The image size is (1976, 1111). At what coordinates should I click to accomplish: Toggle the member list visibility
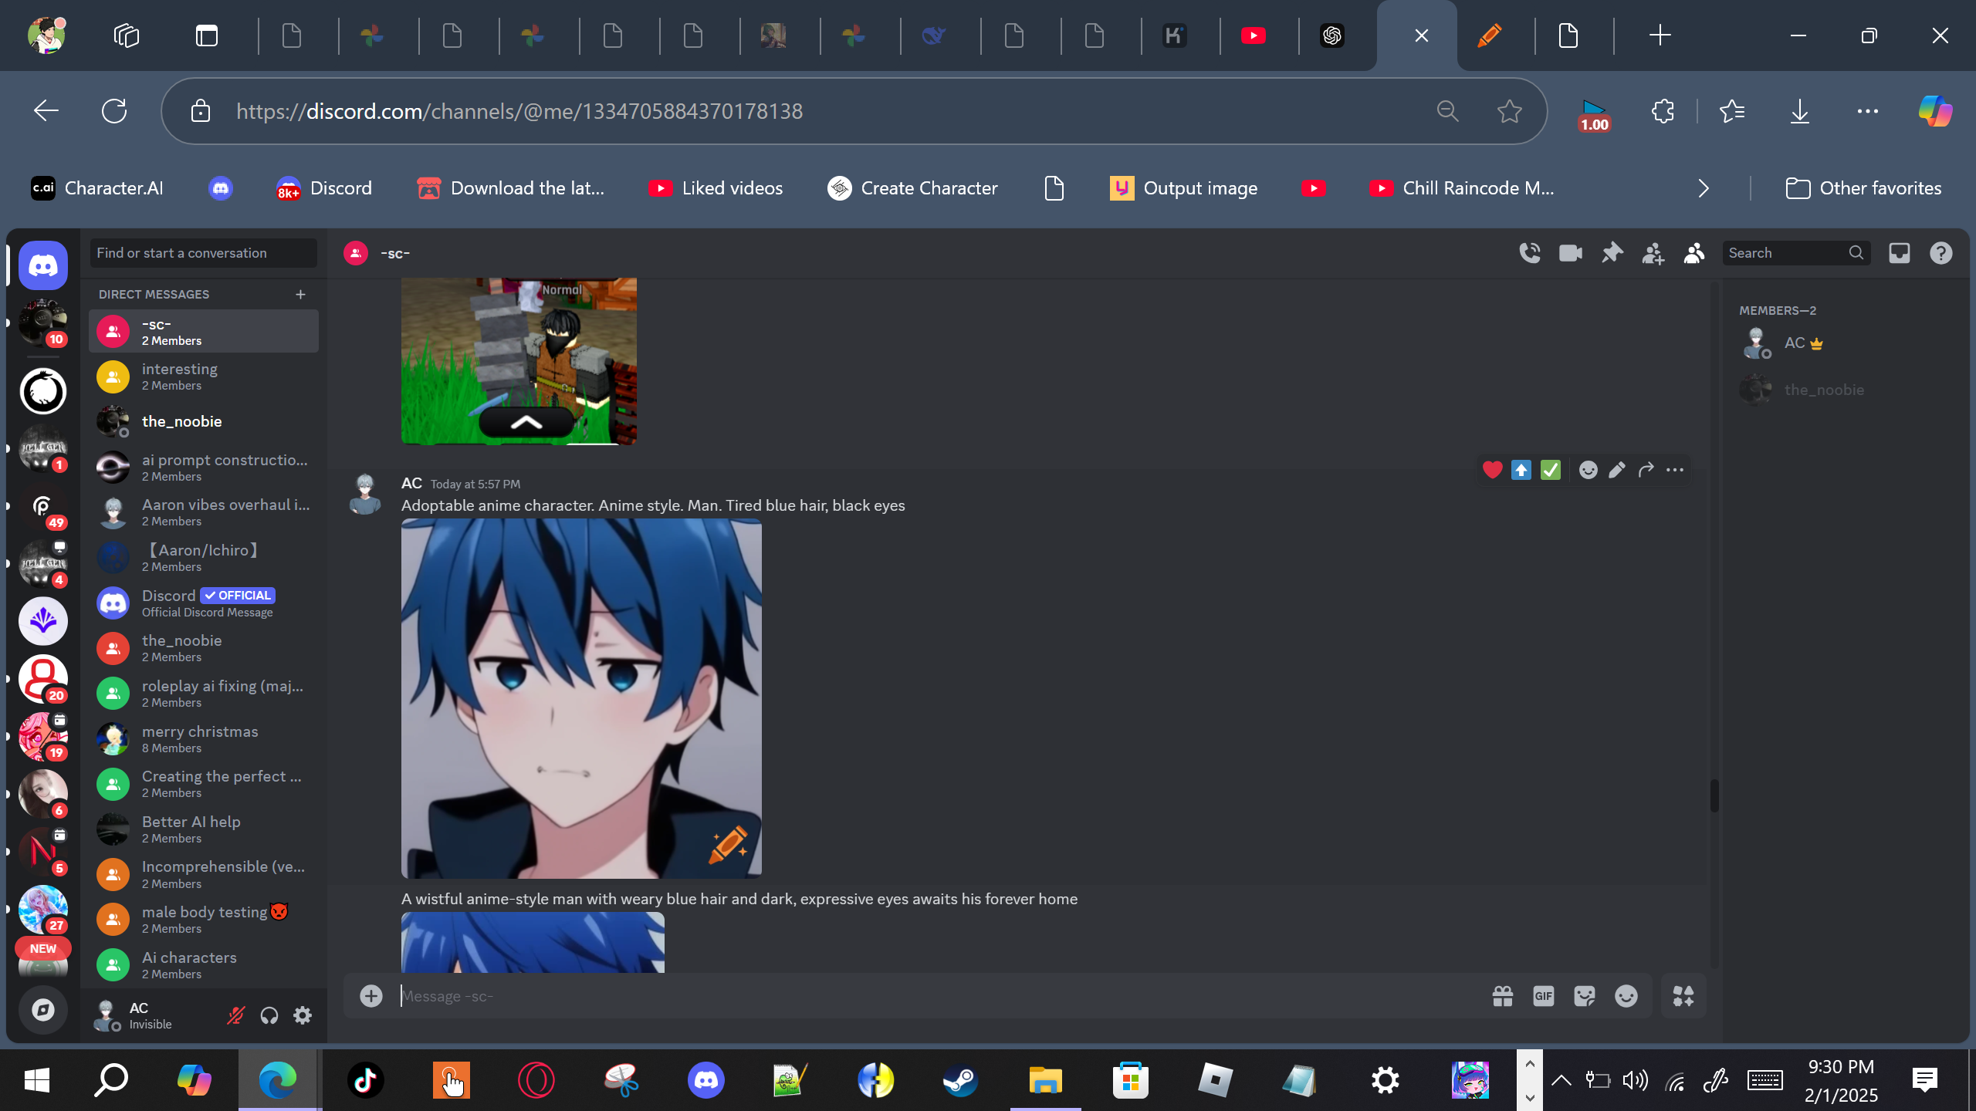click(x=1693, y=253)
